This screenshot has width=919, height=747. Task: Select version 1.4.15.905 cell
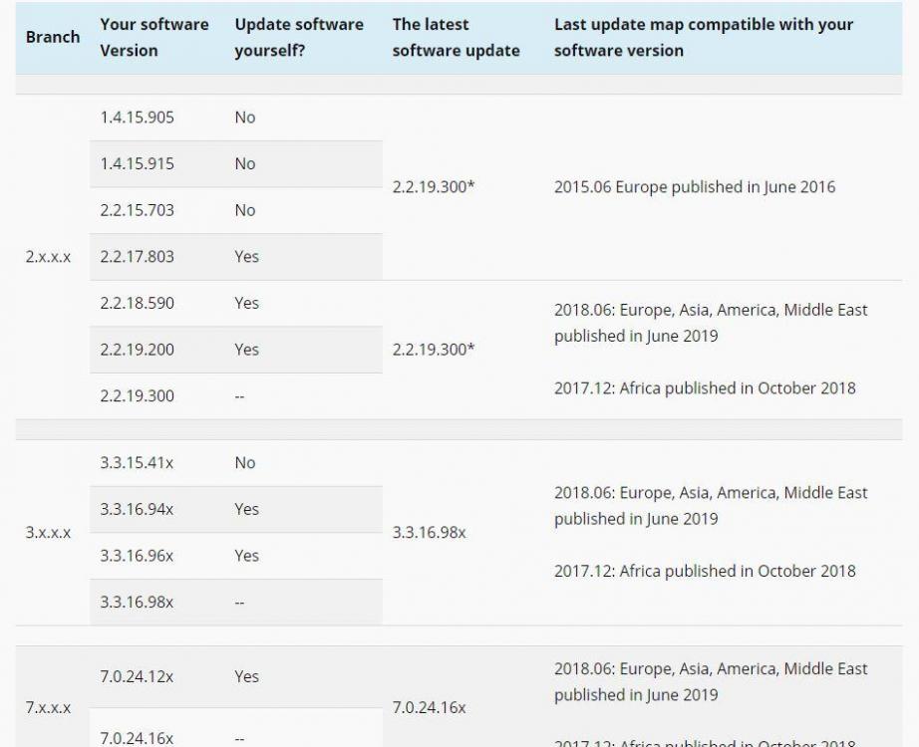(138, 118)
